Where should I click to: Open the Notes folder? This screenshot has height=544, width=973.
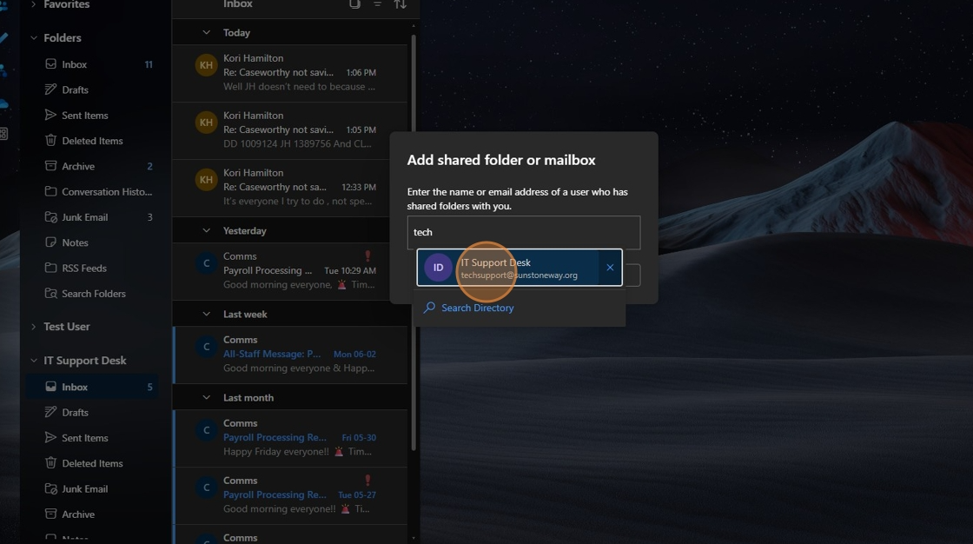92,242
